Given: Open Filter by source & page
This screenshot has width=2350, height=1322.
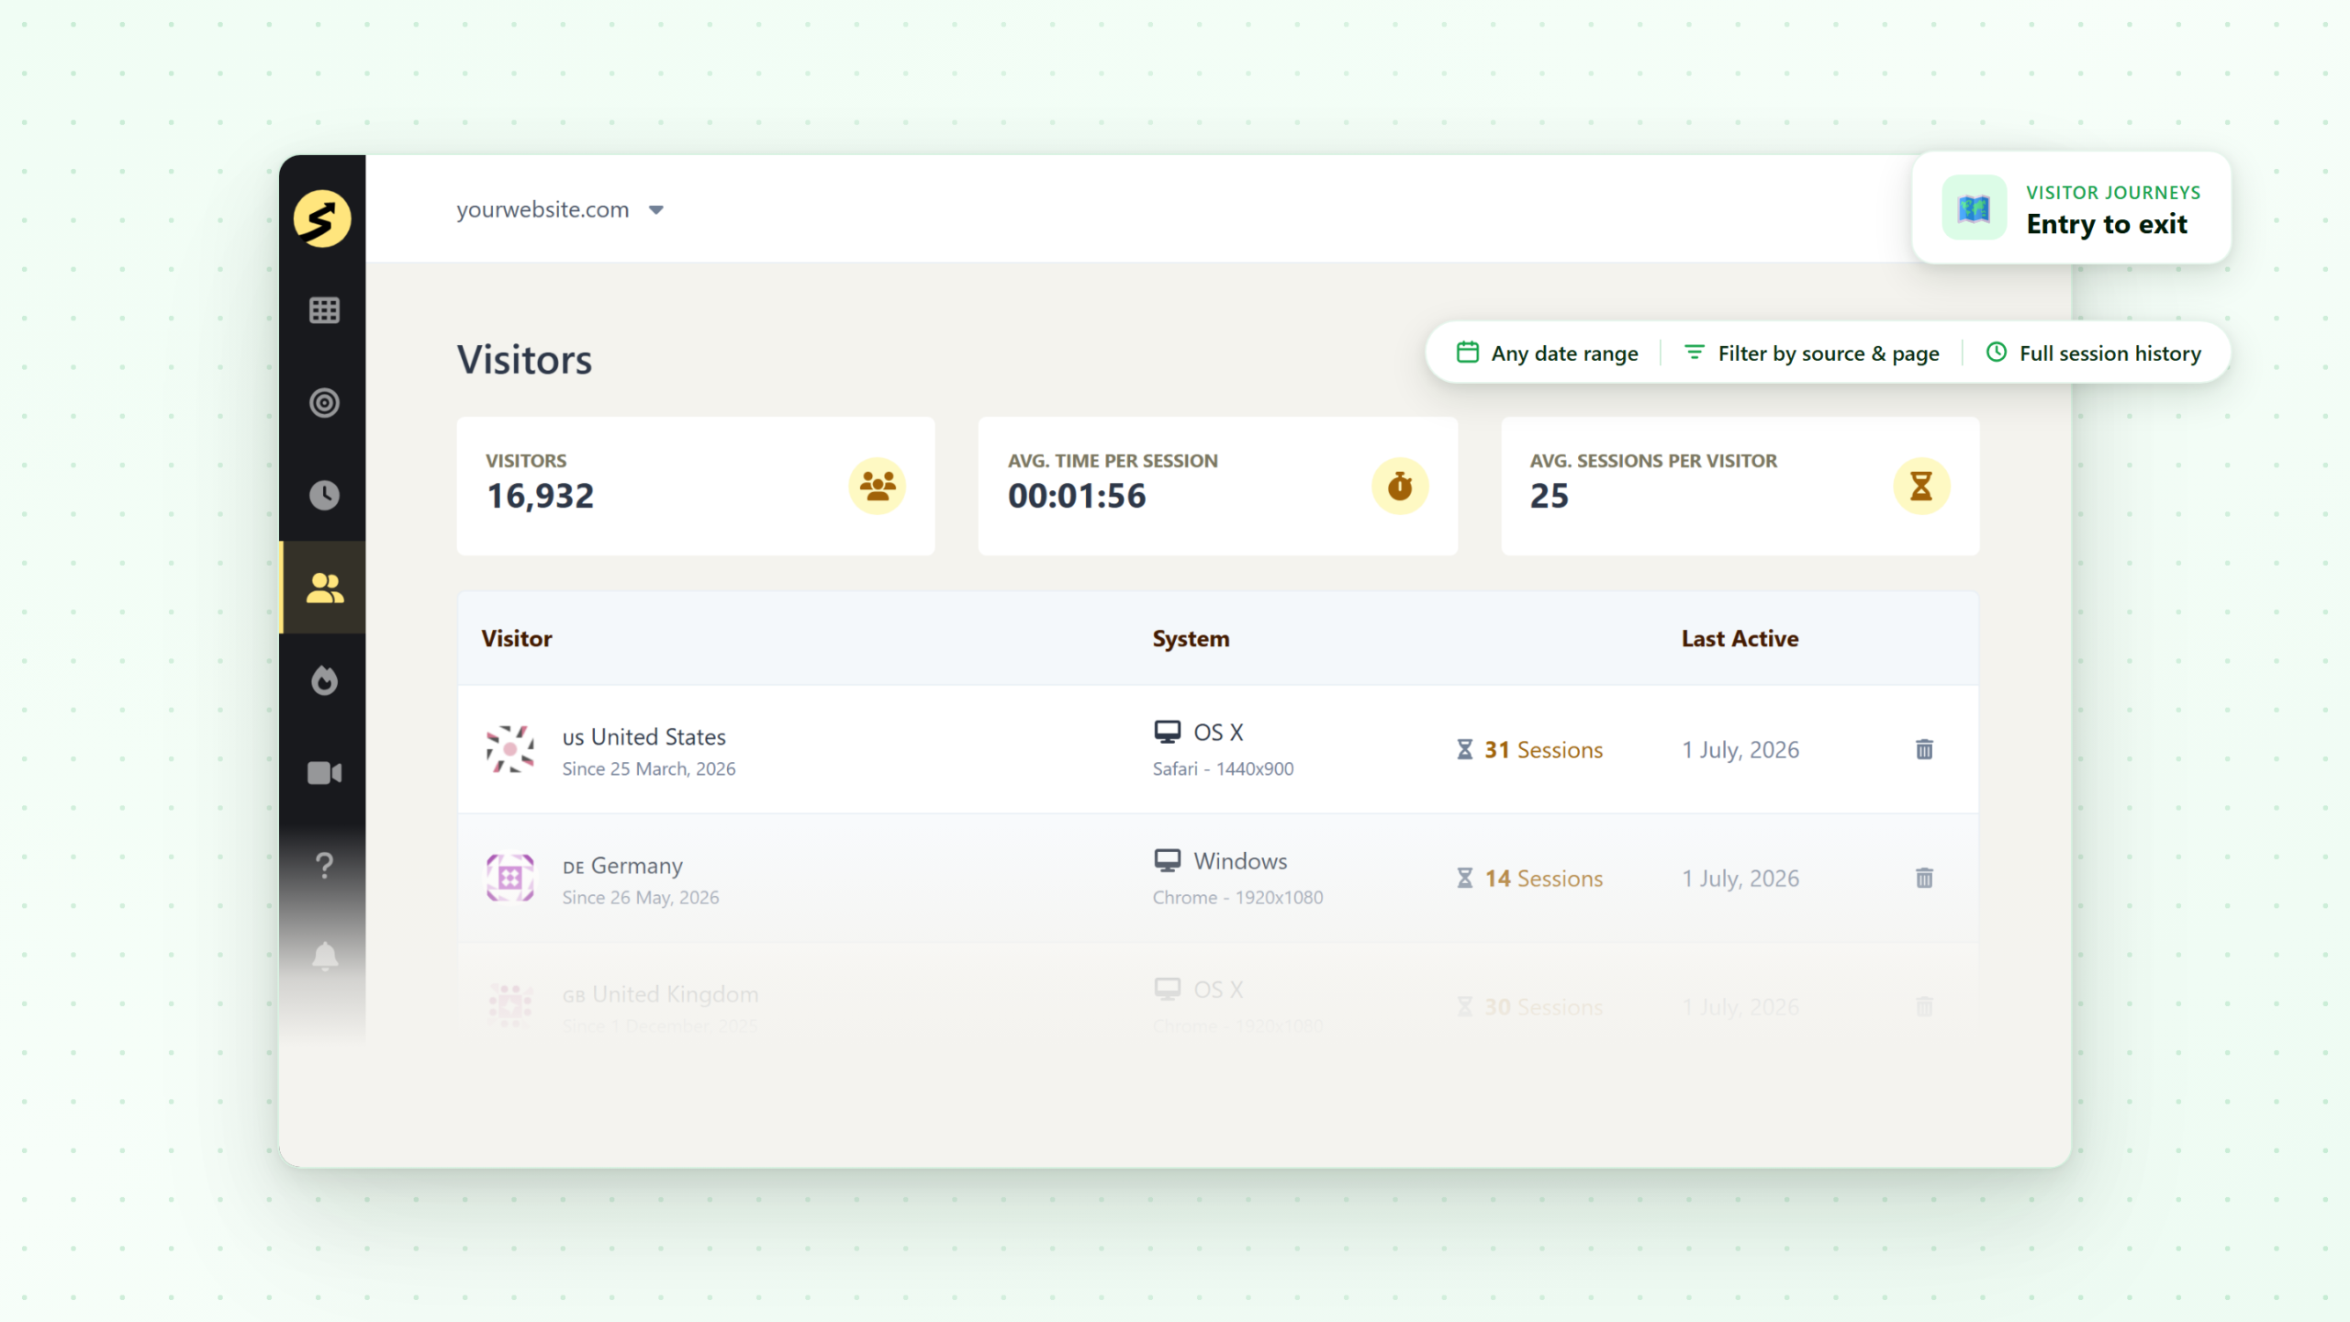Looking at the screenshot, I should click(1812, 353).
